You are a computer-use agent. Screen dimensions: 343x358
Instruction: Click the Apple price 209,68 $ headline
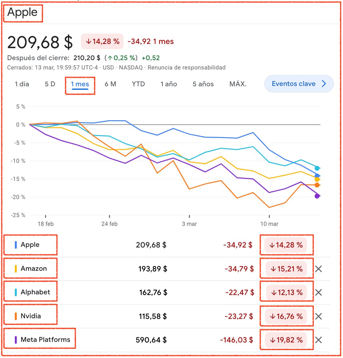coord(40,42)
